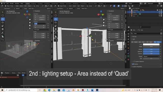
Task: Open Playback menu in timeline
Action: 8,73
